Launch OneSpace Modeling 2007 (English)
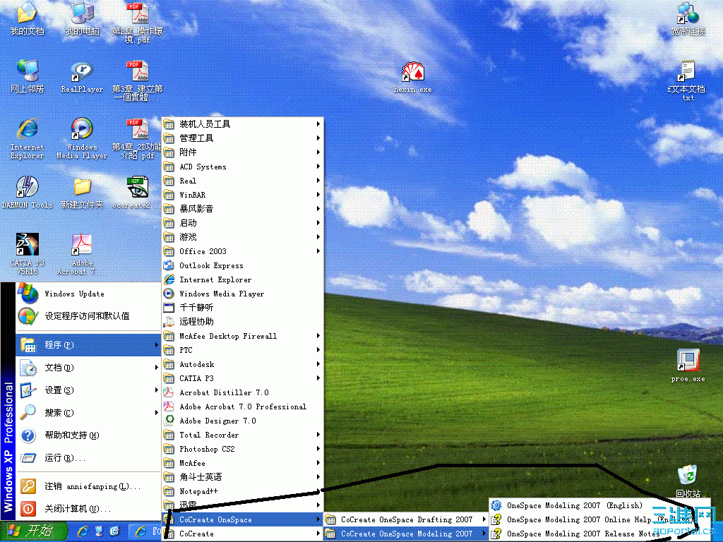Viewport: 723px width, 542px height. tap(600, 505)
